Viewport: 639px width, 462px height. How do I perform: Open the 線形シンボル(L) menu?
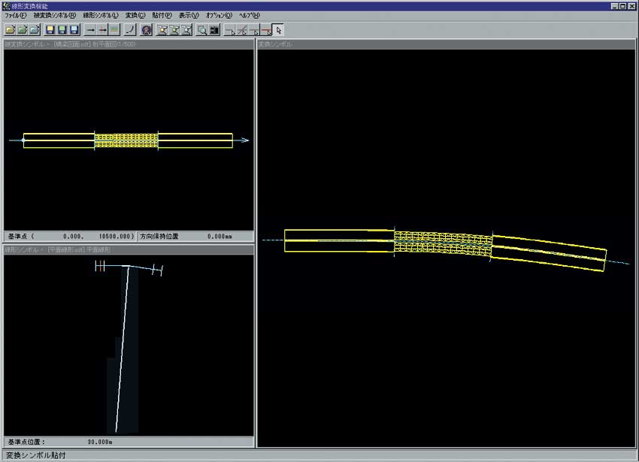[x=101, y=16]
